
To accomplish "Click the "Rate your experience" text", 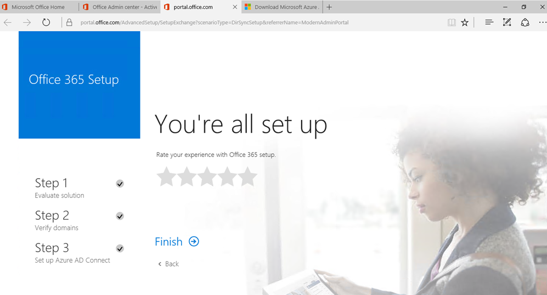I will [216, 155].
